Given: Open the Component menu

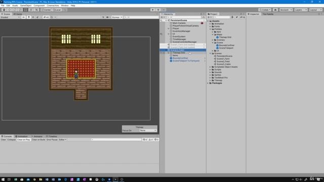Looking at the screenshot, I should coord(39,6).
